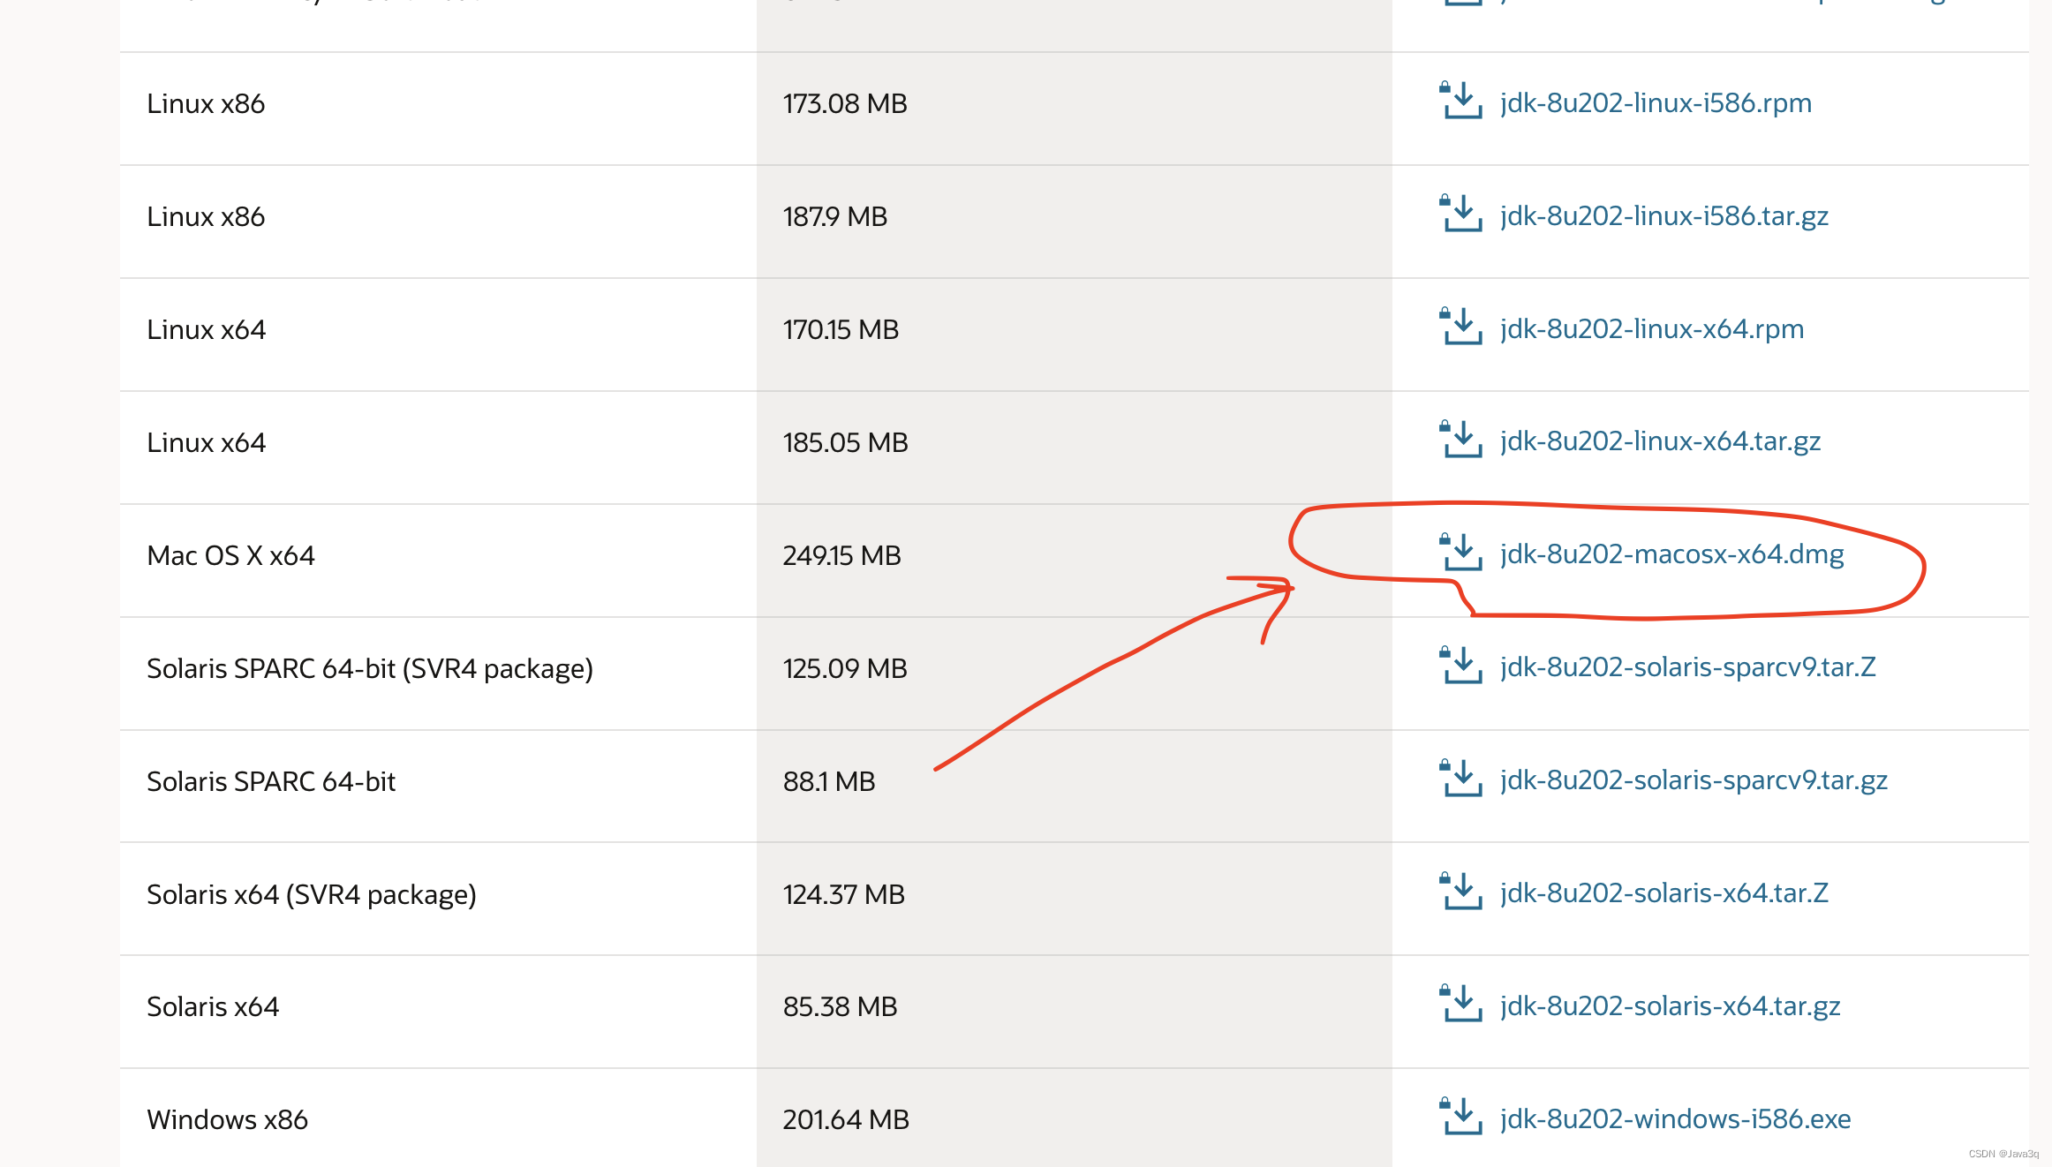
Task: Click download icon beside jdk-8u202-solaris-sparcv9.tar.Z
Action: [x=1461, y=666]
